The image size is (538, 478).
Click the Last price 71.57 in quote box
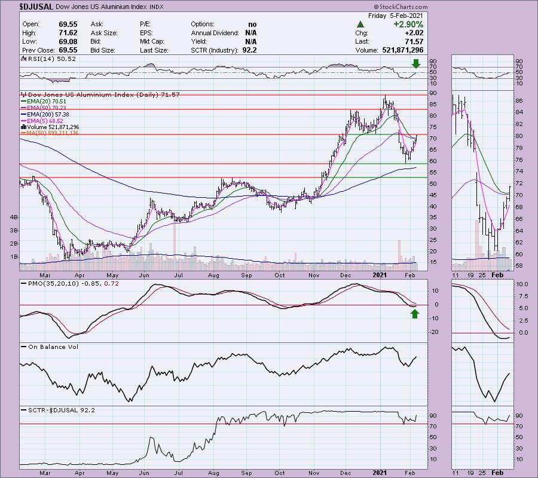[414, 41]
